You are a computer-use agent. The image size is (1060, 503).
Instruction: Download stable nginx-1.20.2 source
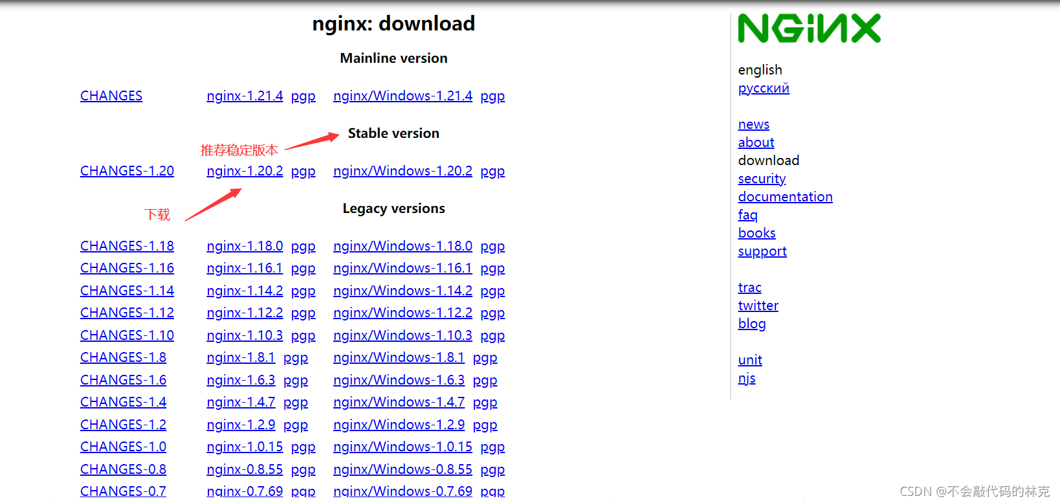tap(245, 171)
